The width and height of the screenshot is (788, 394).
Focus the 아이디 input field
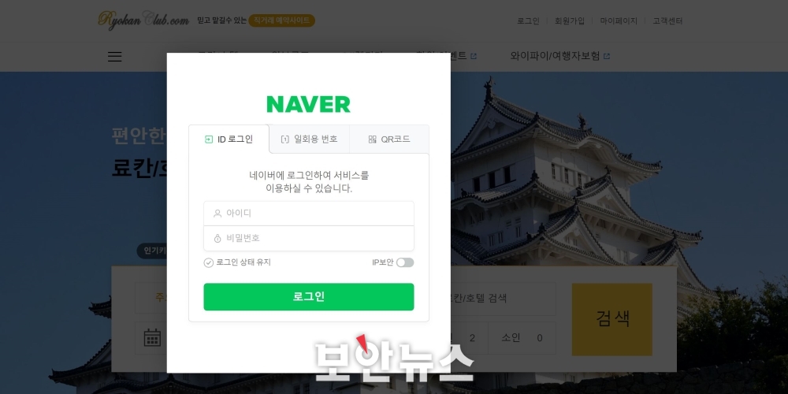309,214
